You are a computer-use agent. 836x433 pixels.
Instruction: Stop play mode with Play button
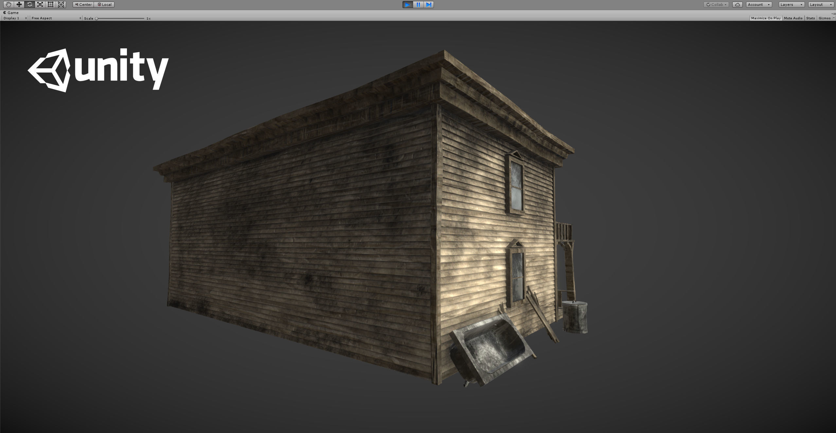coord(407,5)
